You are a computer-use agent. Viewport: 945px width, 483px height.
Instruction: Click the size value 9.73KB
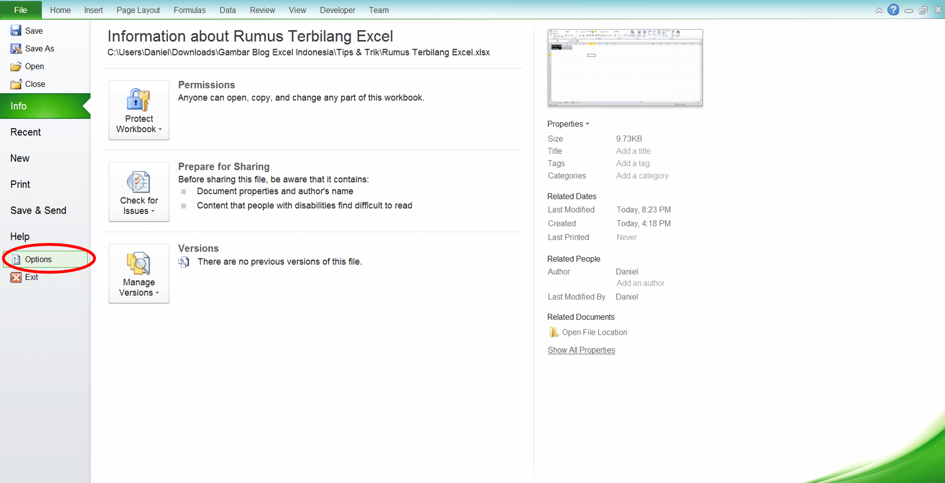pos(629,139)
